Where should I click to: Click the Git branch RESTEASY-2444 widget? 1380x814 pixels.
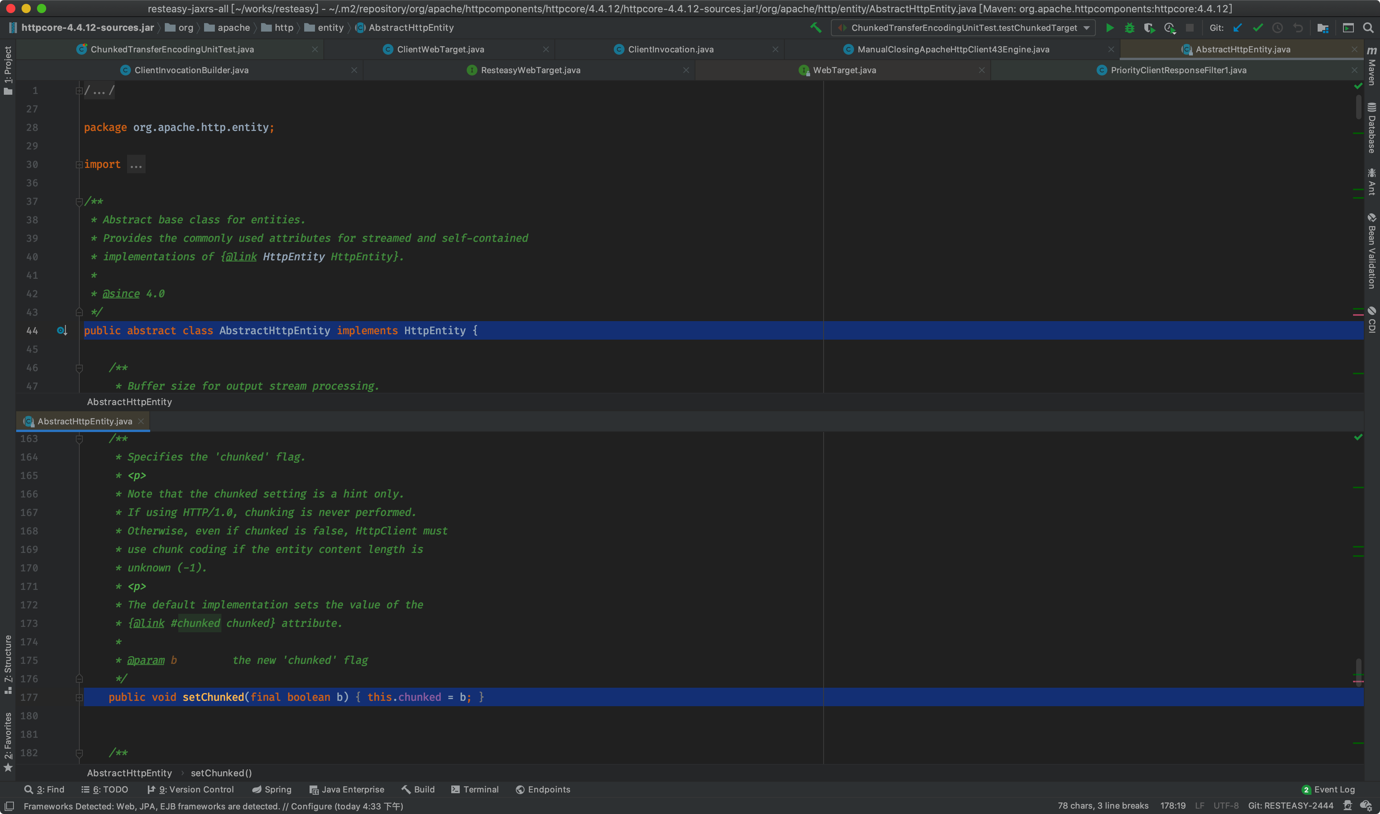(1290, 806)
